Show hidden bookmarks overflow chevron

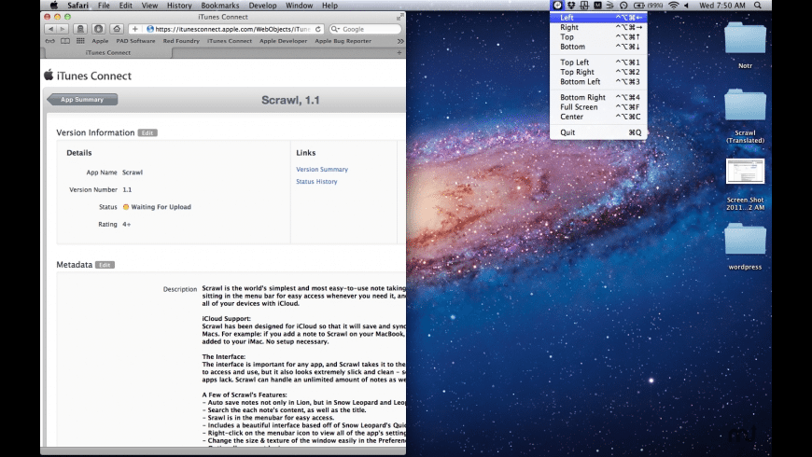400,41
